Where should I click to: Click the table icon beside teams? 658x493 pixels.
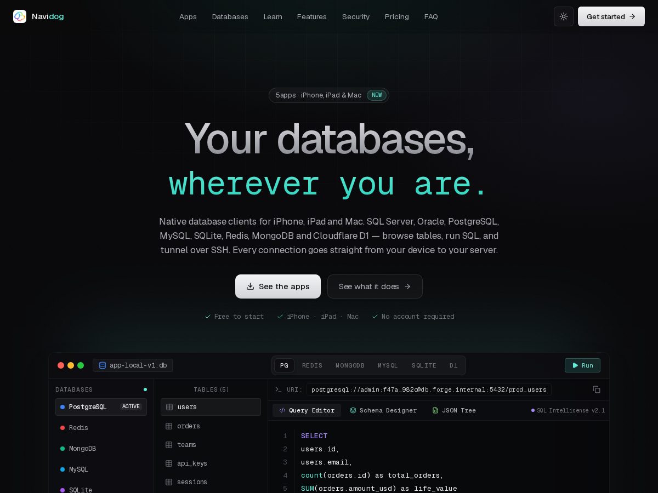point(169,445)
